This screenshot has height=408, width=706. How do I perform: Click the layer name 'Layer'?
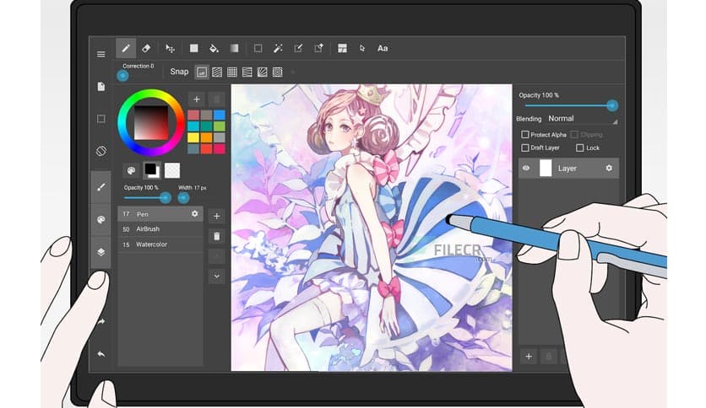tap(568, 168)
